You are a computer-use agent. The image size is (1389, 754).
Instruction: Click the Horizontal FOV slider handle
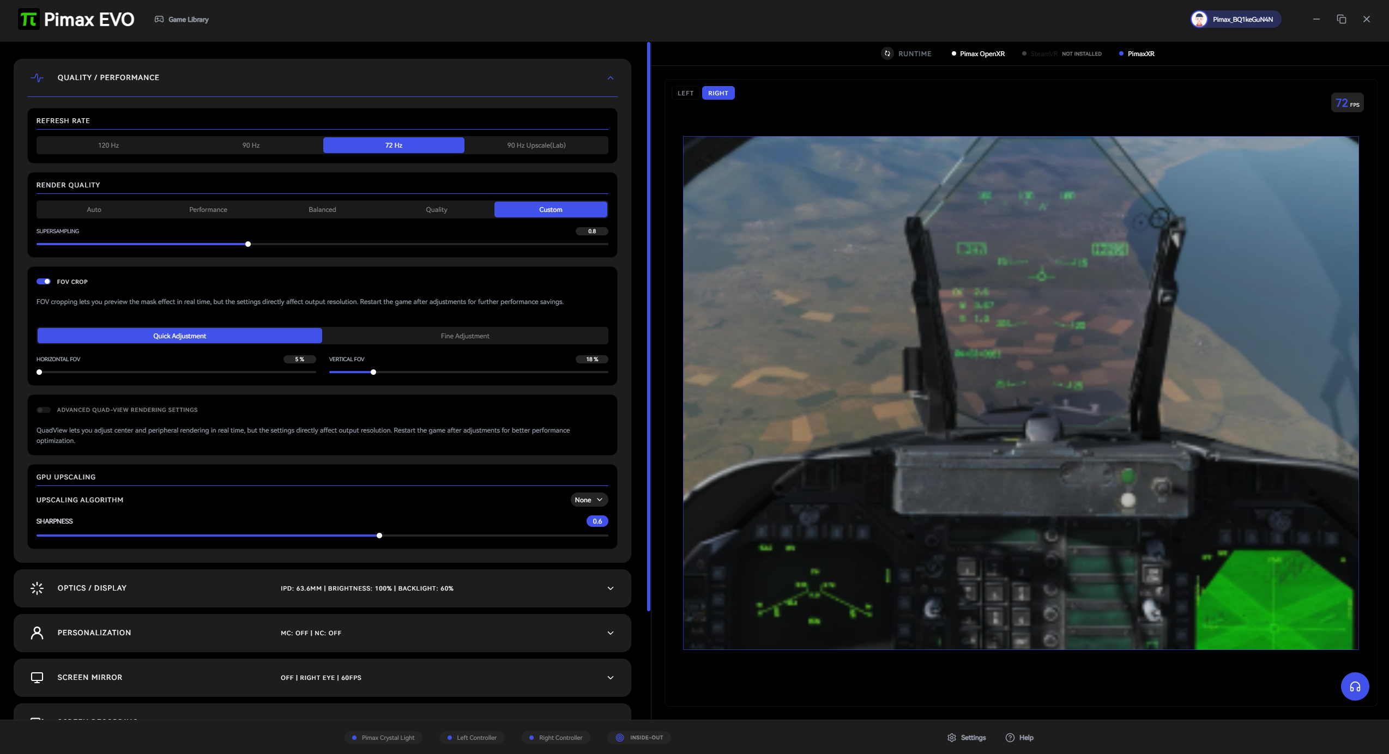(39, 373)
